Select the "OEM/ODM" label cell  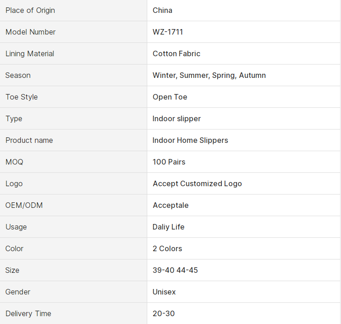pyautogui.click(x=24, y=205)
